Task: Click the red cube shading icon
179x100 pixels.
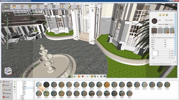Action: 83,76
